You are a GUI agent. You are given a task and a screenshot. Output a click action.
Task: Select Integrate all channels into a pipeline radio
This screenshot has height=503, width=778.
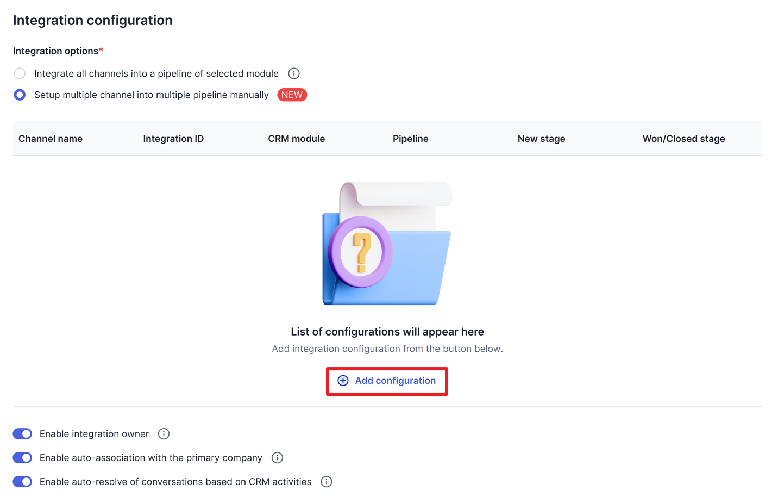tap(20, 73)
